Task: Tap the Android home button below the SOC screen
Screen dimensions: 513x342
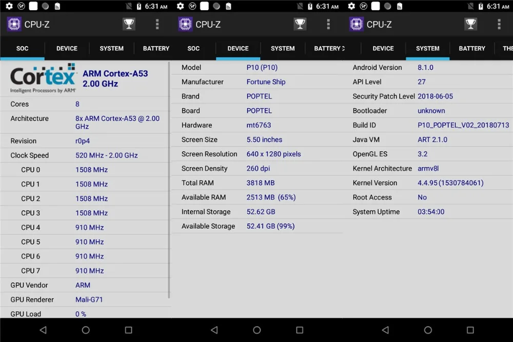Action: point(86,330)
